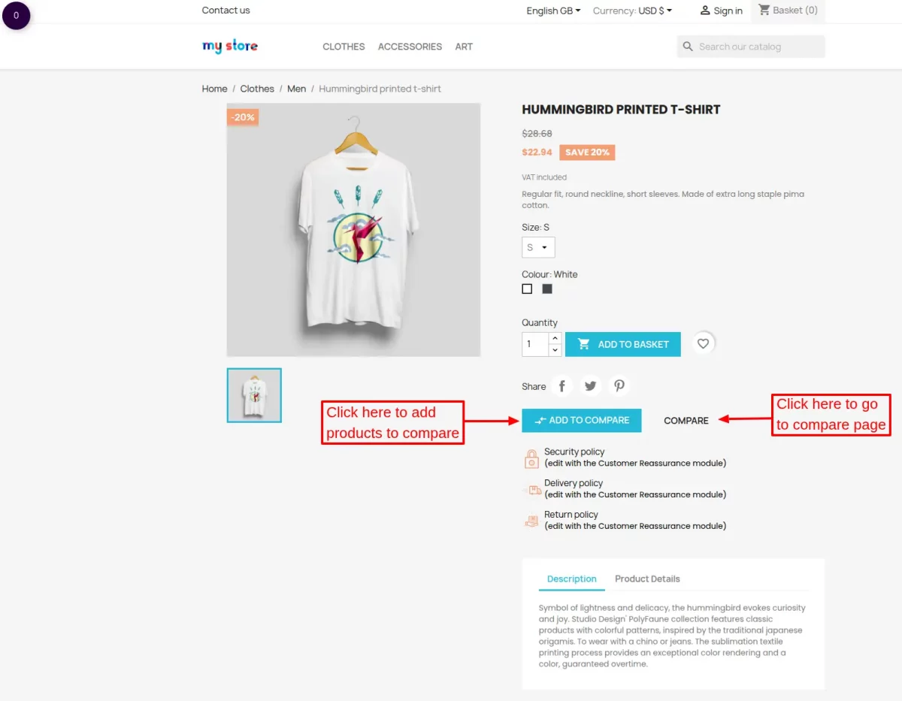The width and height of the screenshot is (902, 701).
Task: Click the Security policy padlock icon
Action: click(531, 457)
